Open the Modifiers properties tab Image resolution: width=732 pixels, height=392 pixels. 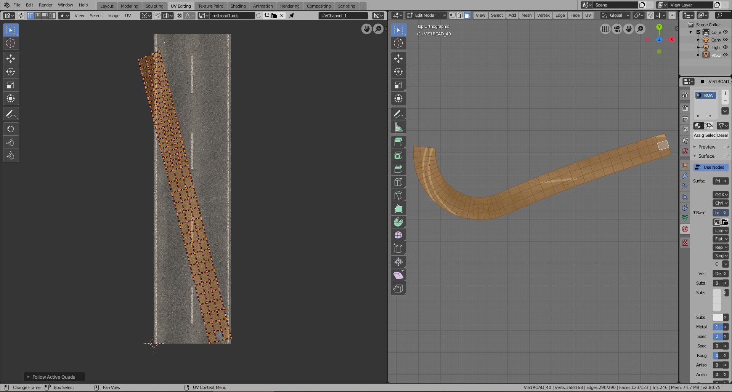coord(685,176)
